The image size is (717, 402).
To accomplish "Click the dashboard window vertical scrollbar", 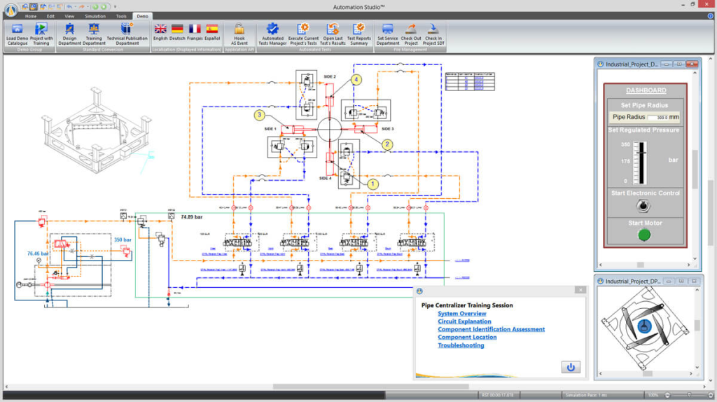I will pos(695,169).
